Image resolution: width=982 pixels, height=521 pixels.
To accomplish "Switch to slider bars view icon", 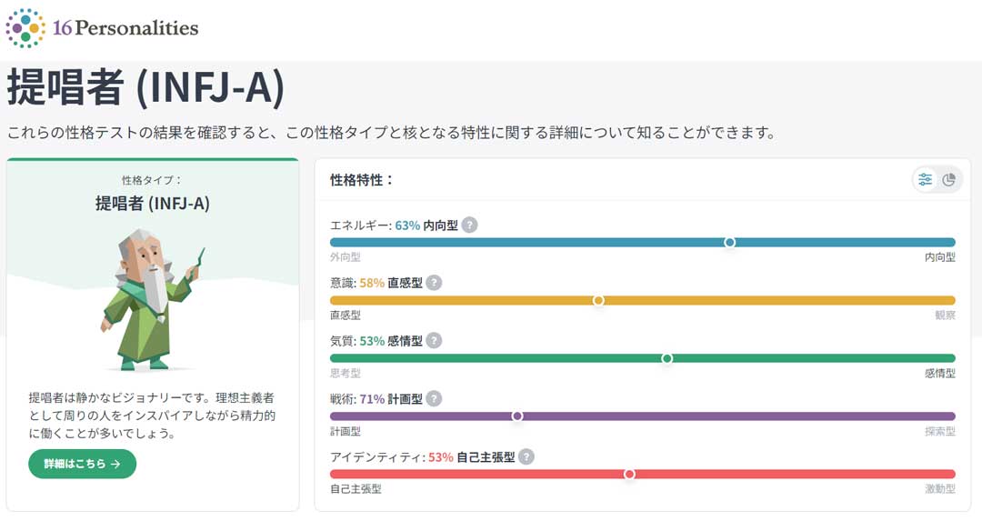I will pyautogui.click(x=925, y=180).
